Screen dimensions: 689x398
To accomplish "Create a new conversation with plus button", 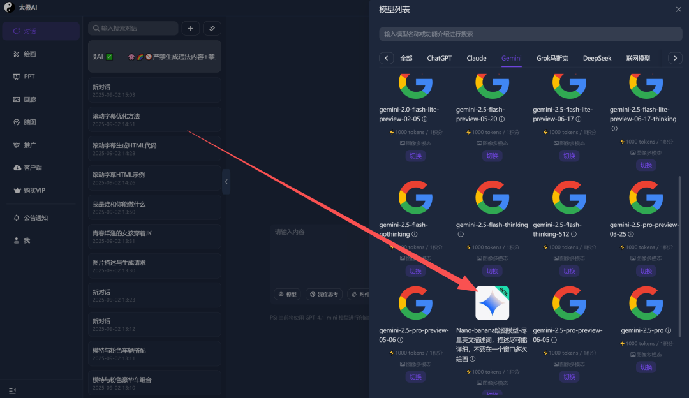I will [x=191, y=29].
